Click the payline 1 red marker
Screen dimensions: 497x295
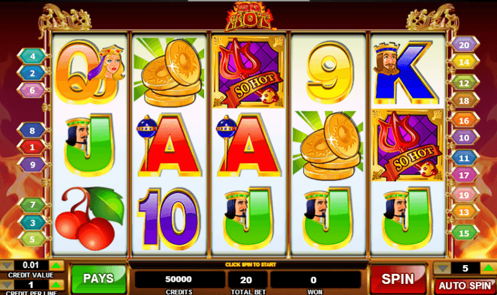[32, 147]
